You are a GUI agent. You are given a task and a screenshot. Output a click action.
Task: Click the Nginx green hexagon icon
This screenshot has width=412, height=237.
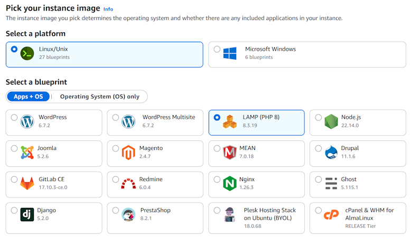pyautogui.click(x=230, y=183)
